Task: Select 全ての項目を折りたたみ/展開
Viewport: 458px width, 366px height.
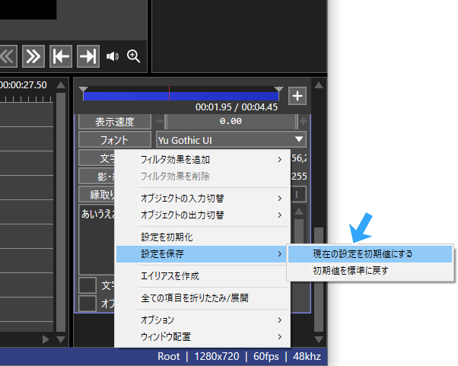Action: click(x=202, y=298)
